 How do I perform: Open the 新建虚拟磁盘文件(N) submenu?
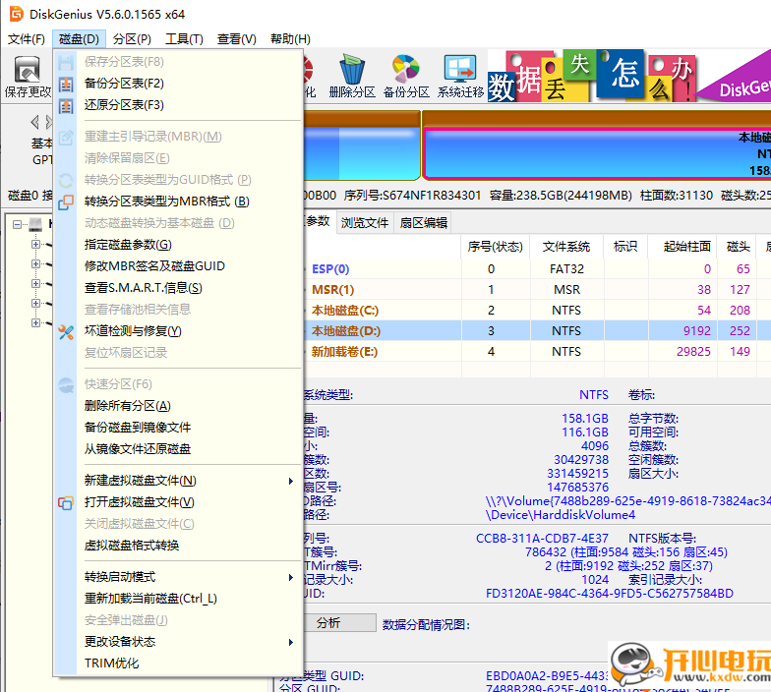[178, 481]
